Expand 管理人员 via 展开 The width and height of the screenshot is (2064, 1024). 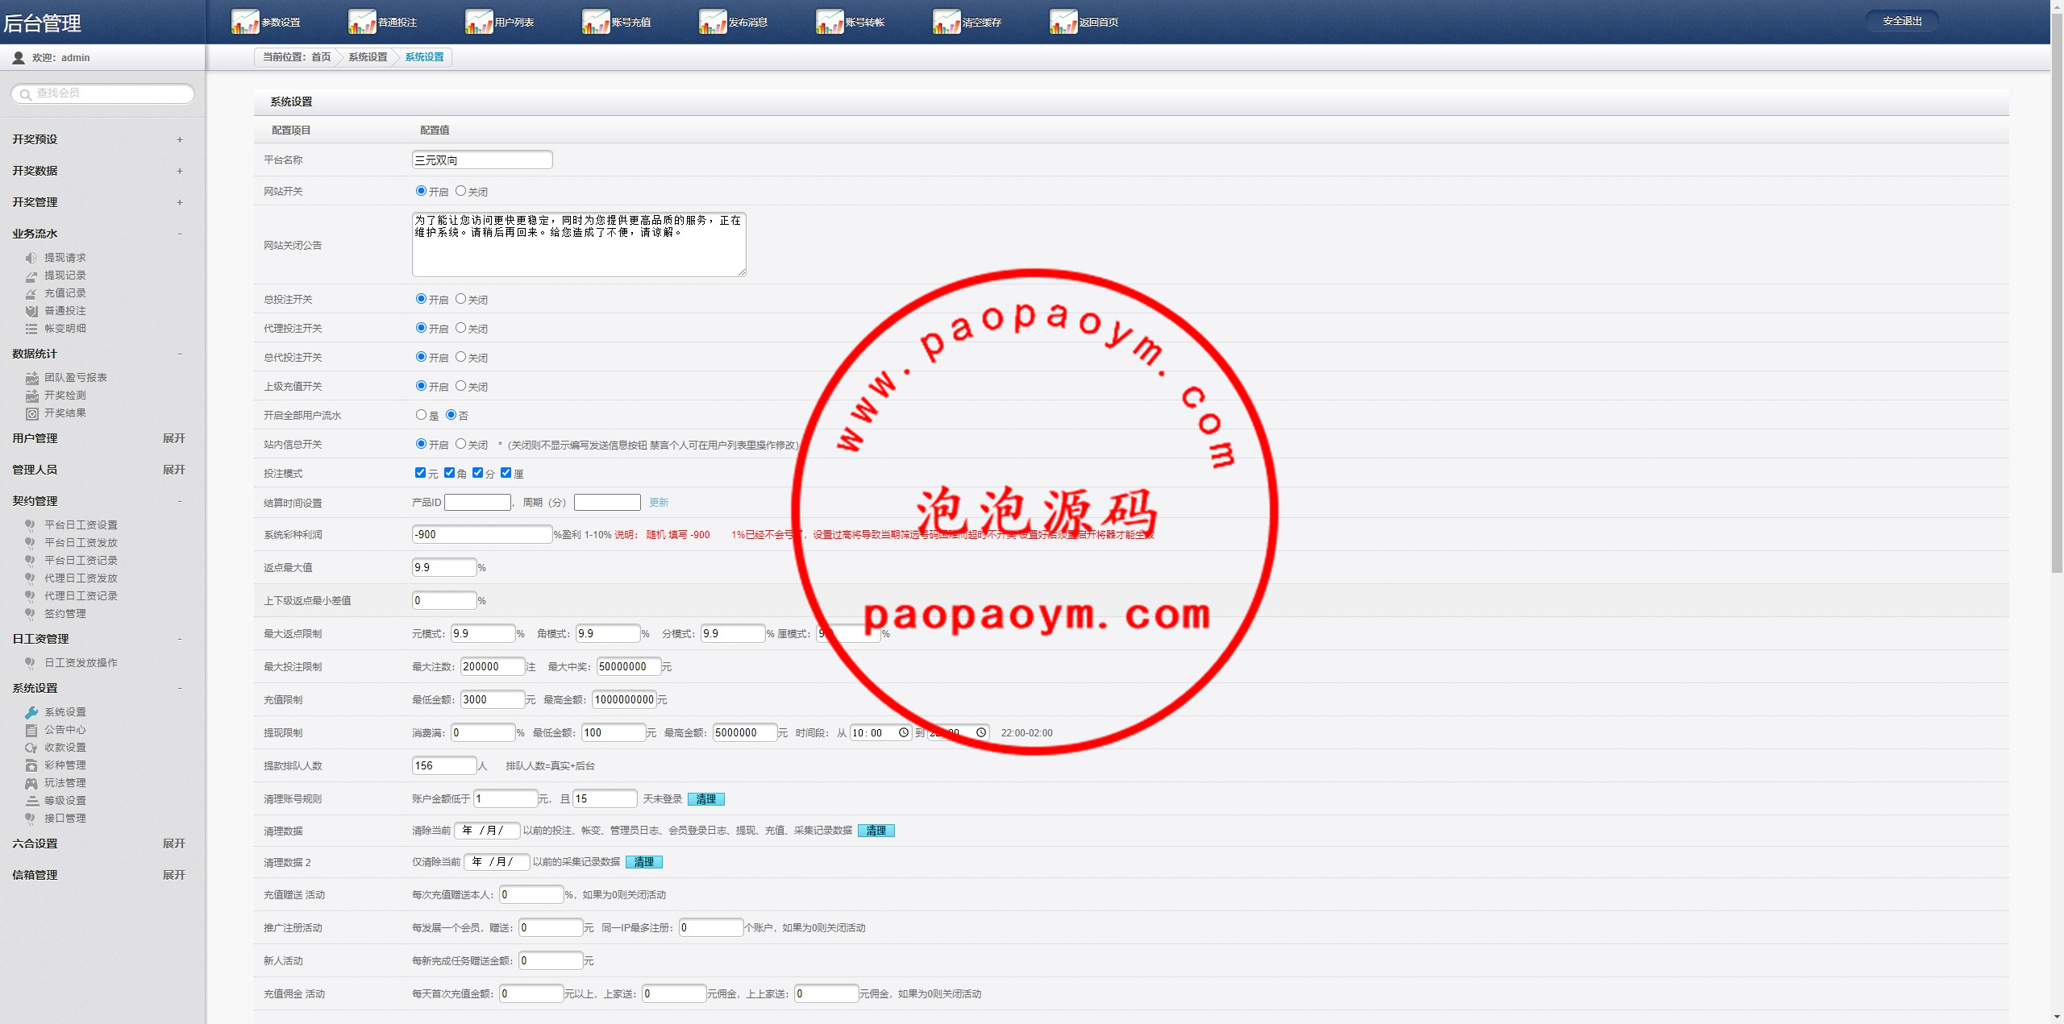coord(173,470)
